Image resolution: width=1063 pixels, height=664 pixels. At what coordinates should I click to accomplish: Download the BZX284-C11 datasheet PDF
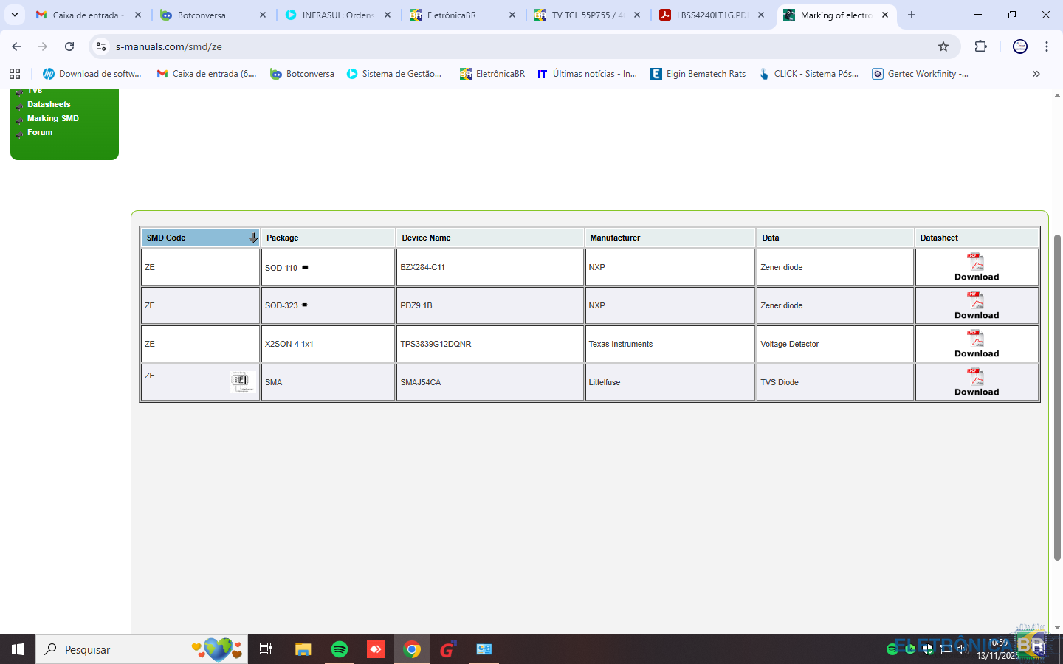[976, 267]
